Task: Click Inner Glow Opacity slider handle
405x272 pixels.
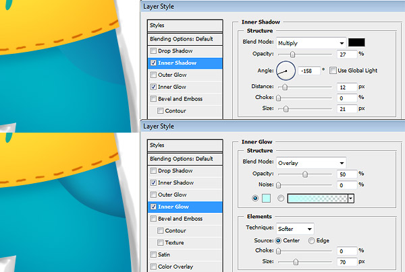Action: [305, 174]
